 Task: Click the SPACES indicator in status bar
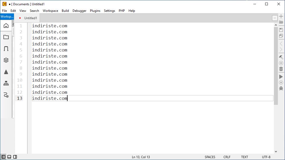coord(210,157)
